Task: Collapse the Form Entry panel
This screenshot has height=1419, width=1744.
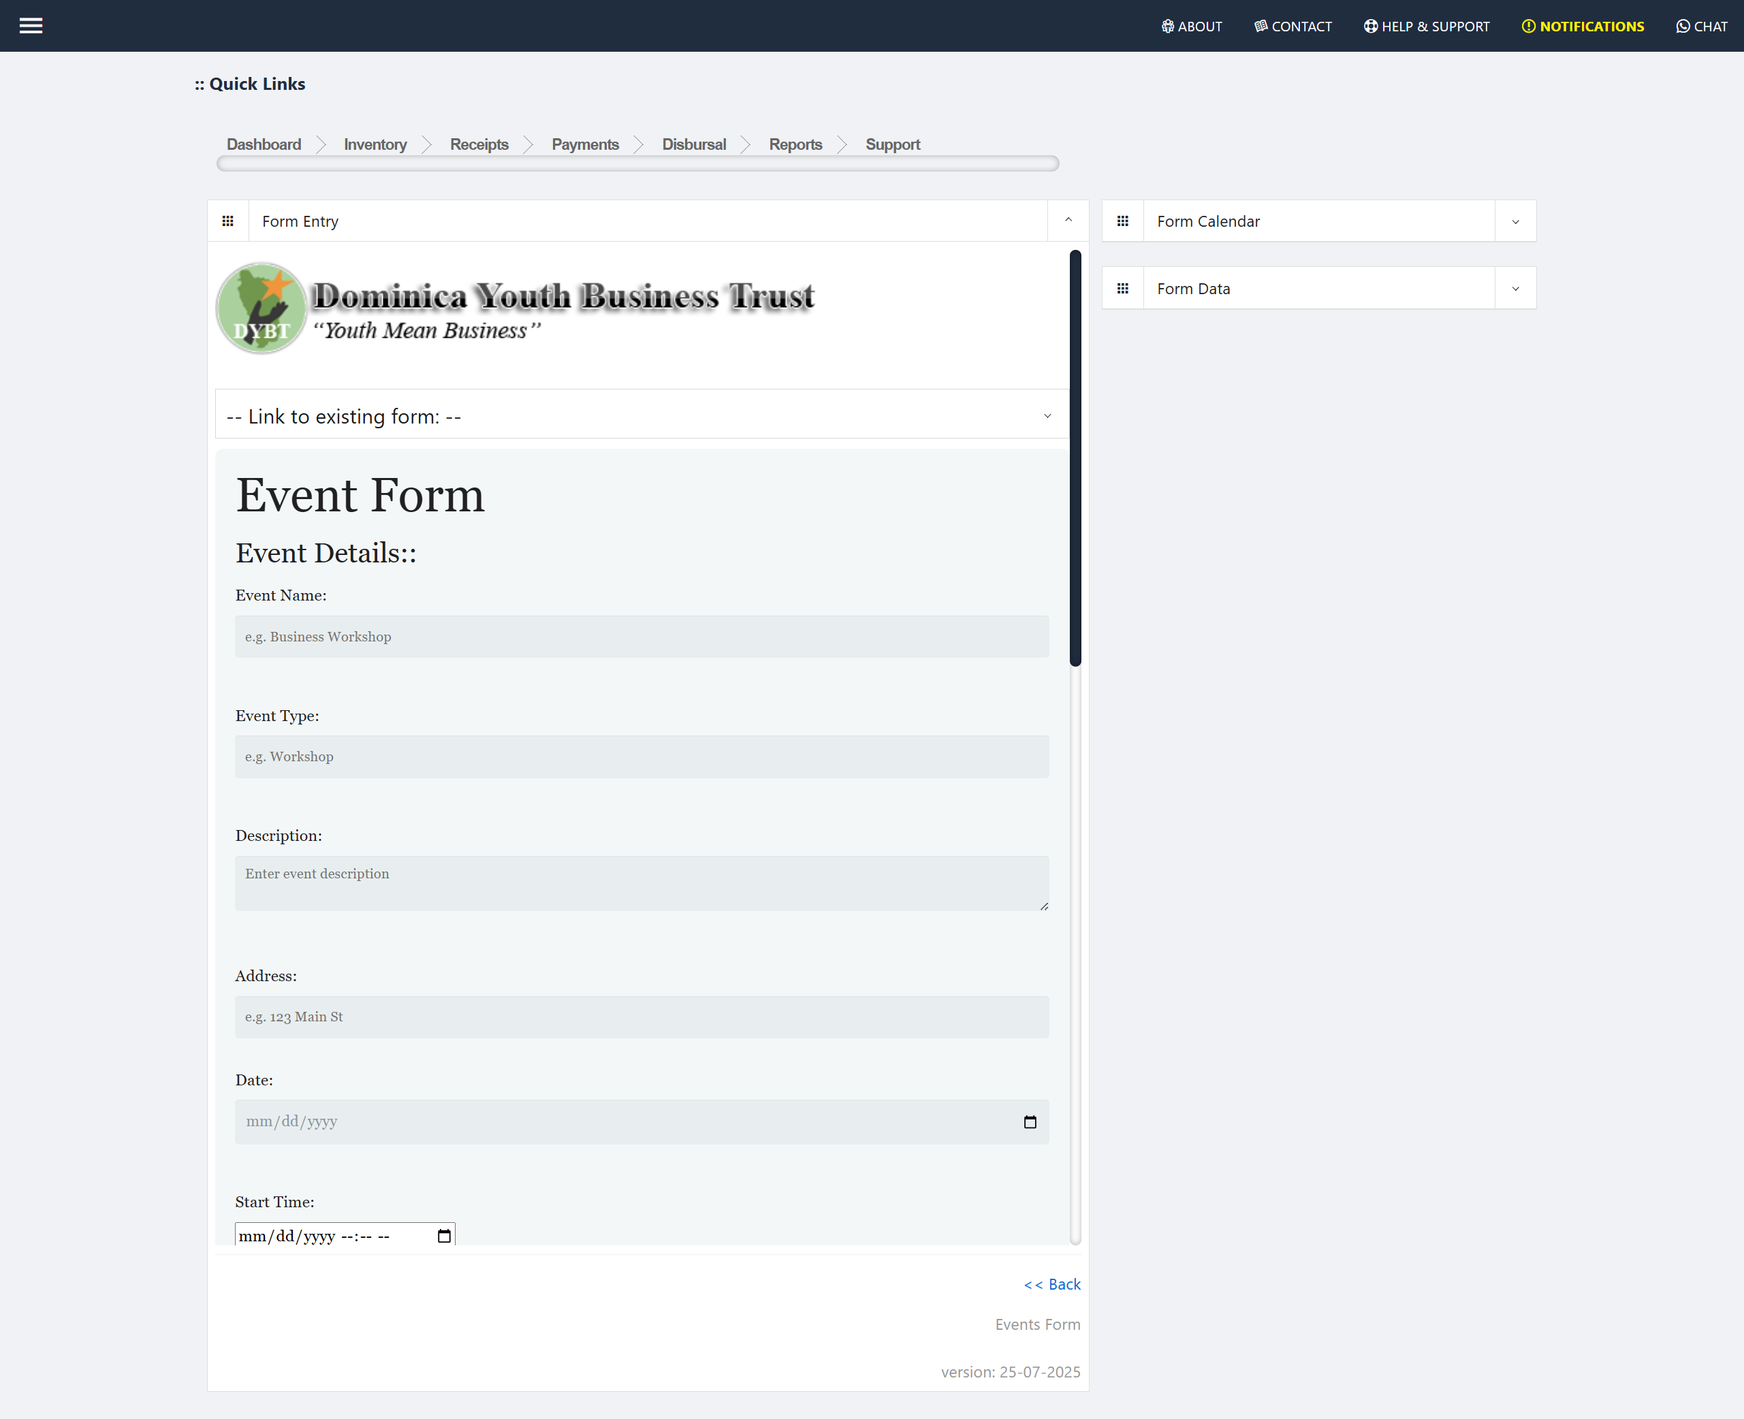Action: coord(1068,220)
